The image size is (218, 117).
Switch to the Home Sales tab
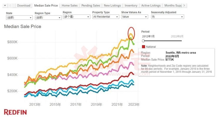pyautogui.click(x=70, y=6)
